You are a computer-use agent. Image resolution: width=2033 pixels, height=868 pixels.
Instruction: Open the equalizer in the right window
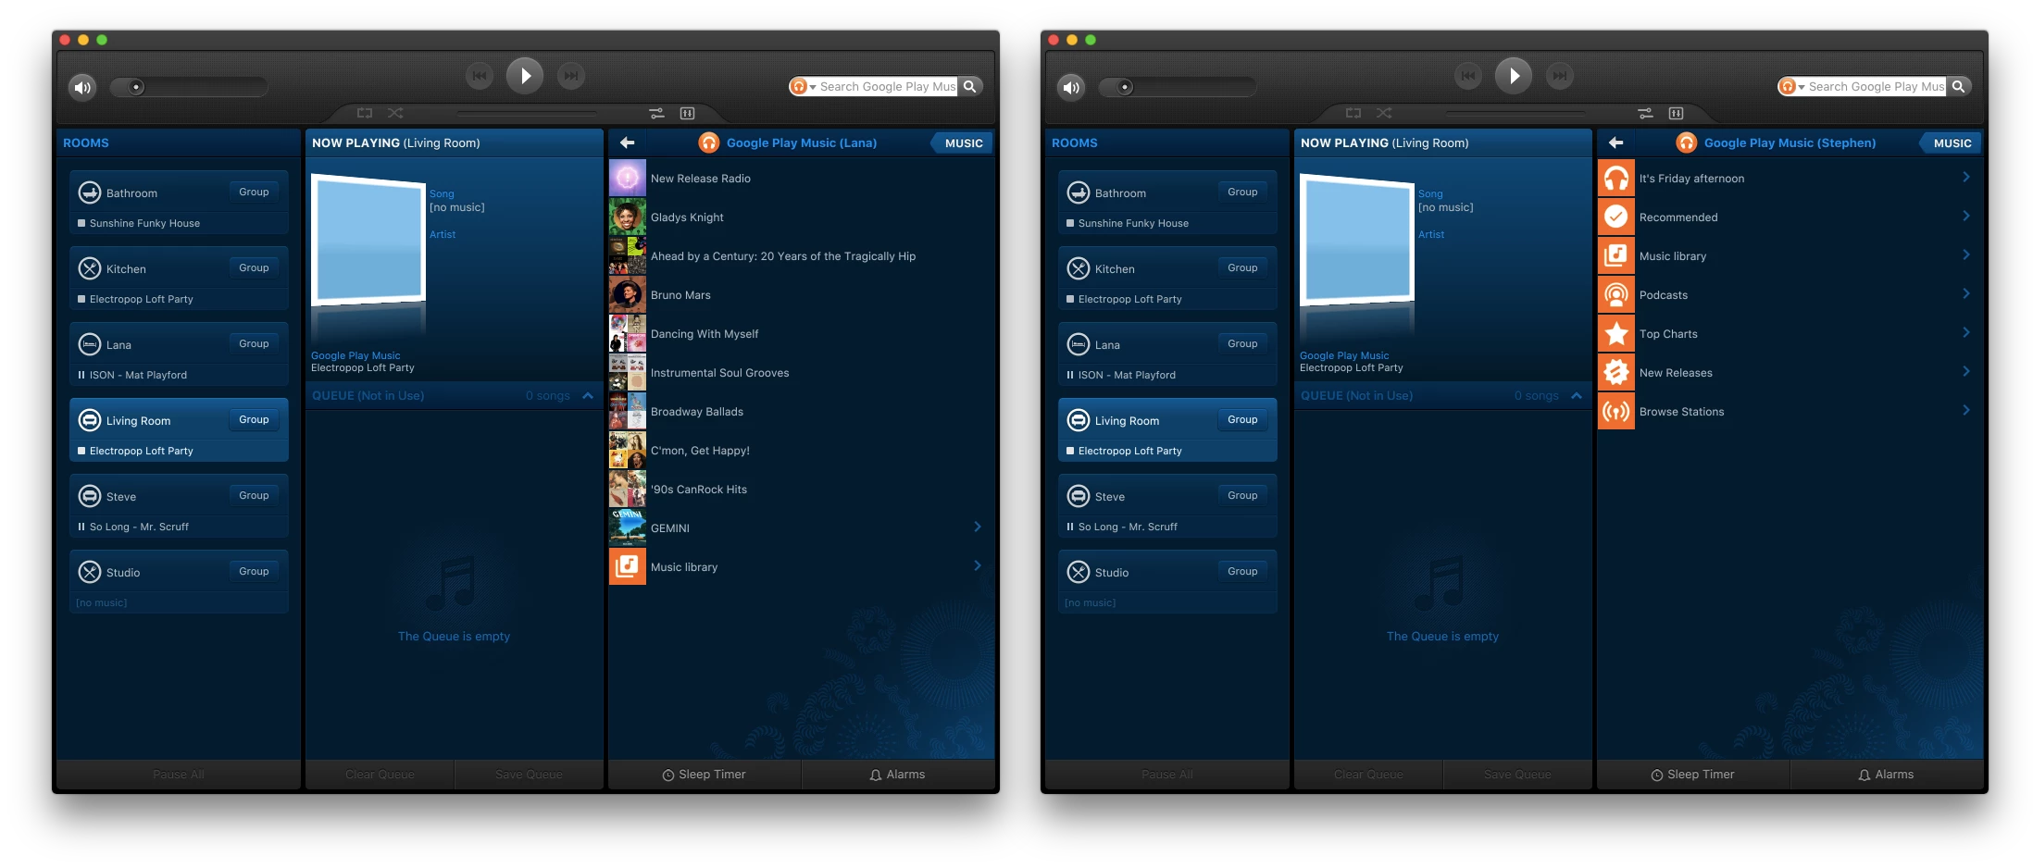1676,113
